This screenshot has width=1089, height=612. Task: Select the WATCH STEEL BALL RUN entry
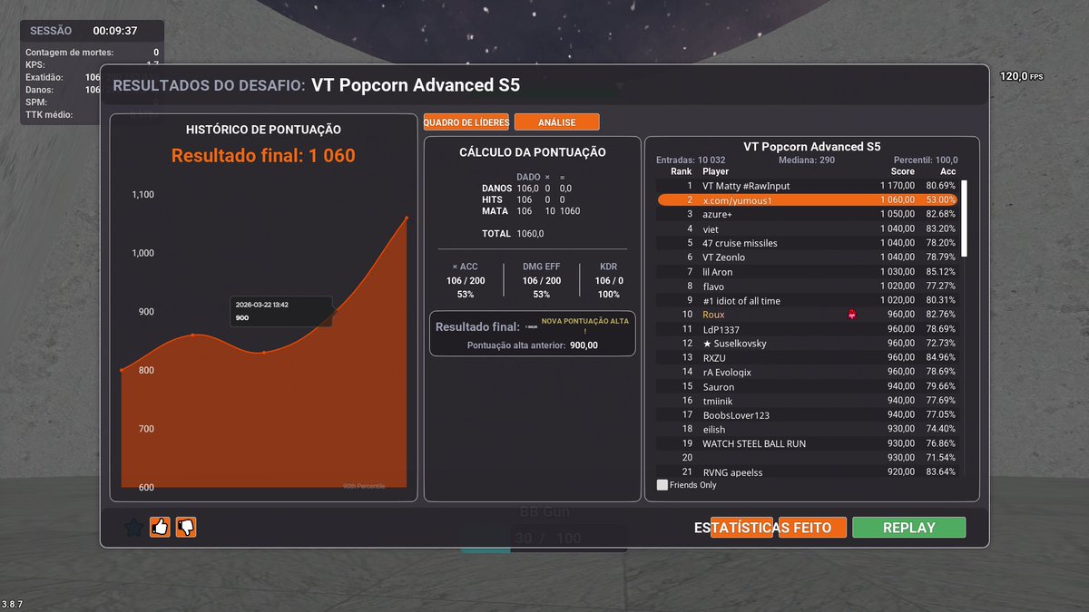pos(806,443)
